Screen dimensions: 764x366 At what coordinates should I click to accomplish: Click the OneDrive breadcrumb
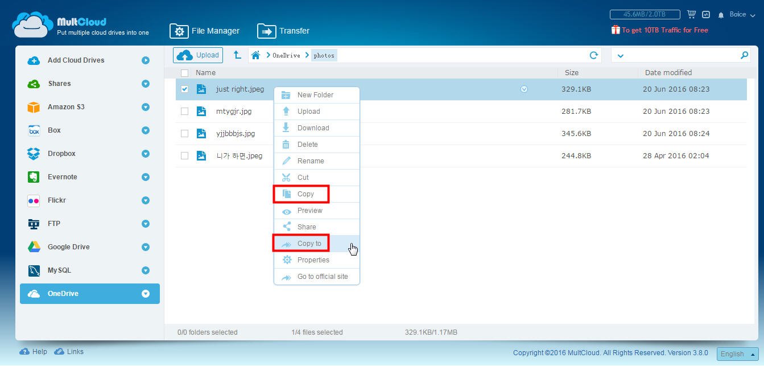(286, 56)
